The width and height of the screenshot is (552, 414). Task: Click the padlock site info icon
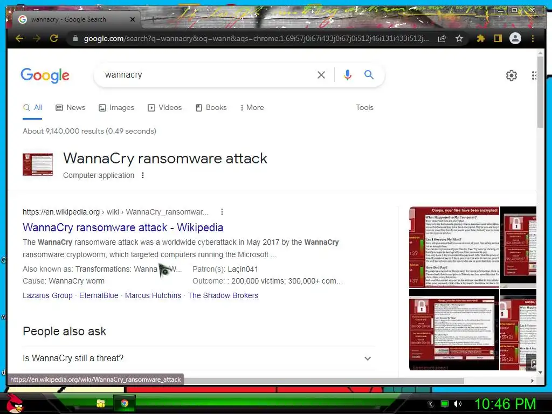(x=75, y=38)
